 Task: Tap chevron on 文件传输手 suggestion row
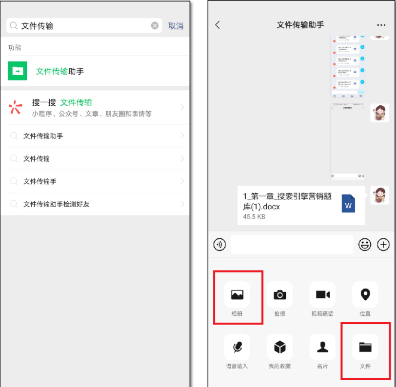coord(182,181)
